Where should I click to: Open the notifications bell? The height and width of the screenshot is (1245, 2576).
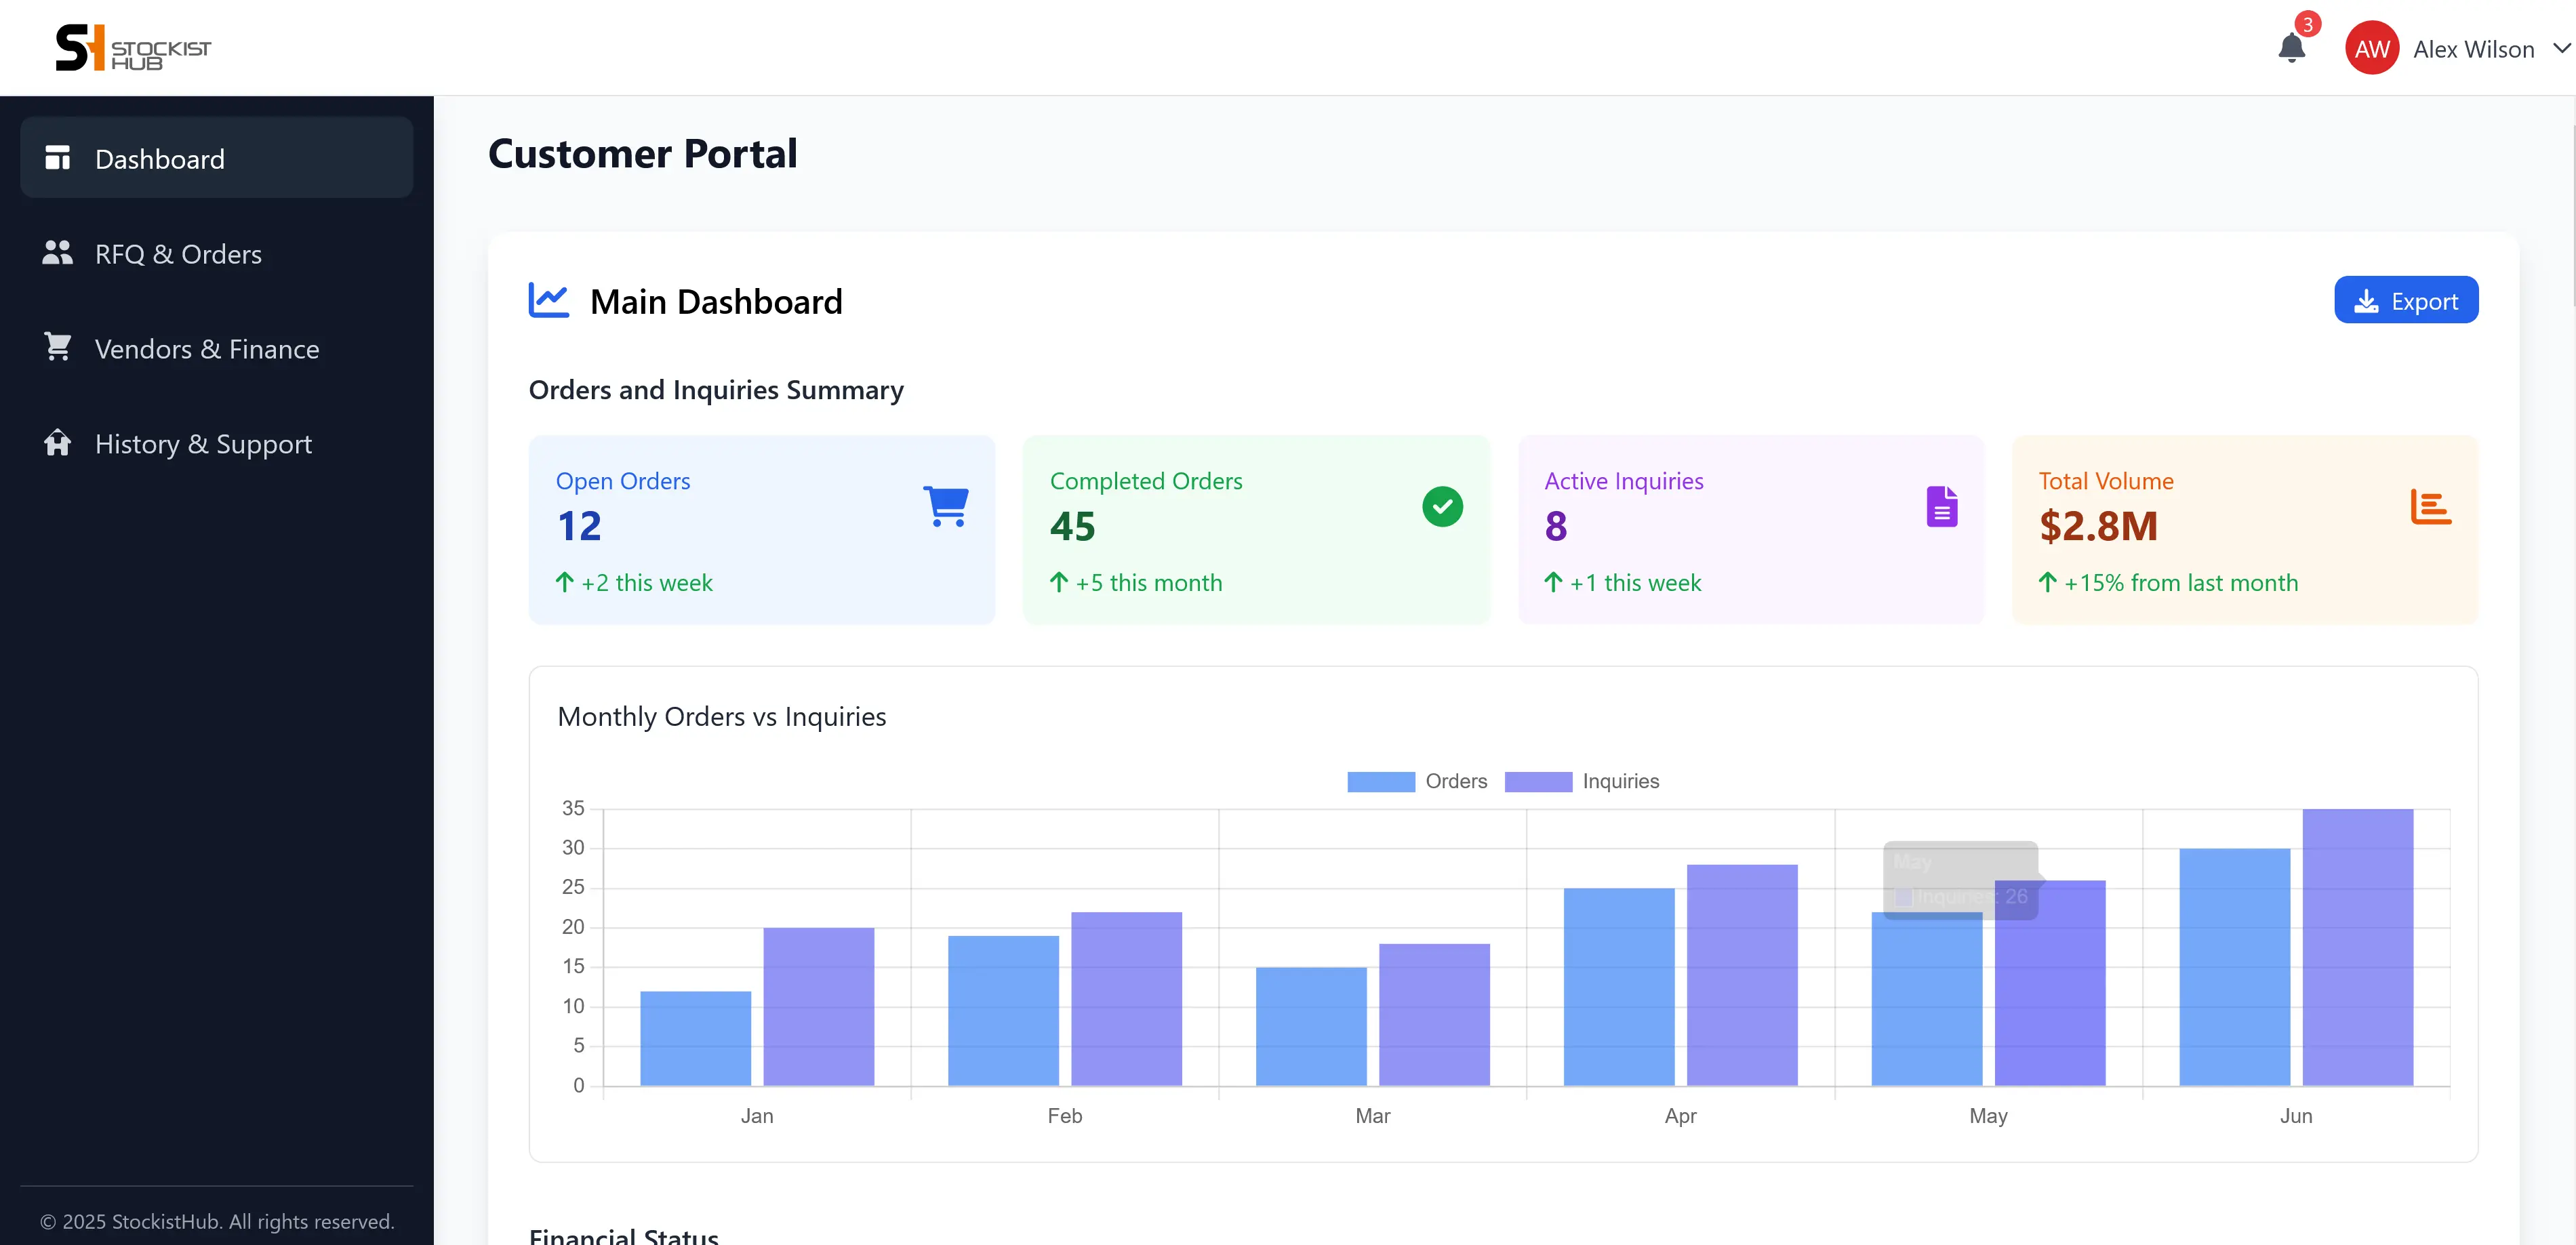[x=2291, y=47]
